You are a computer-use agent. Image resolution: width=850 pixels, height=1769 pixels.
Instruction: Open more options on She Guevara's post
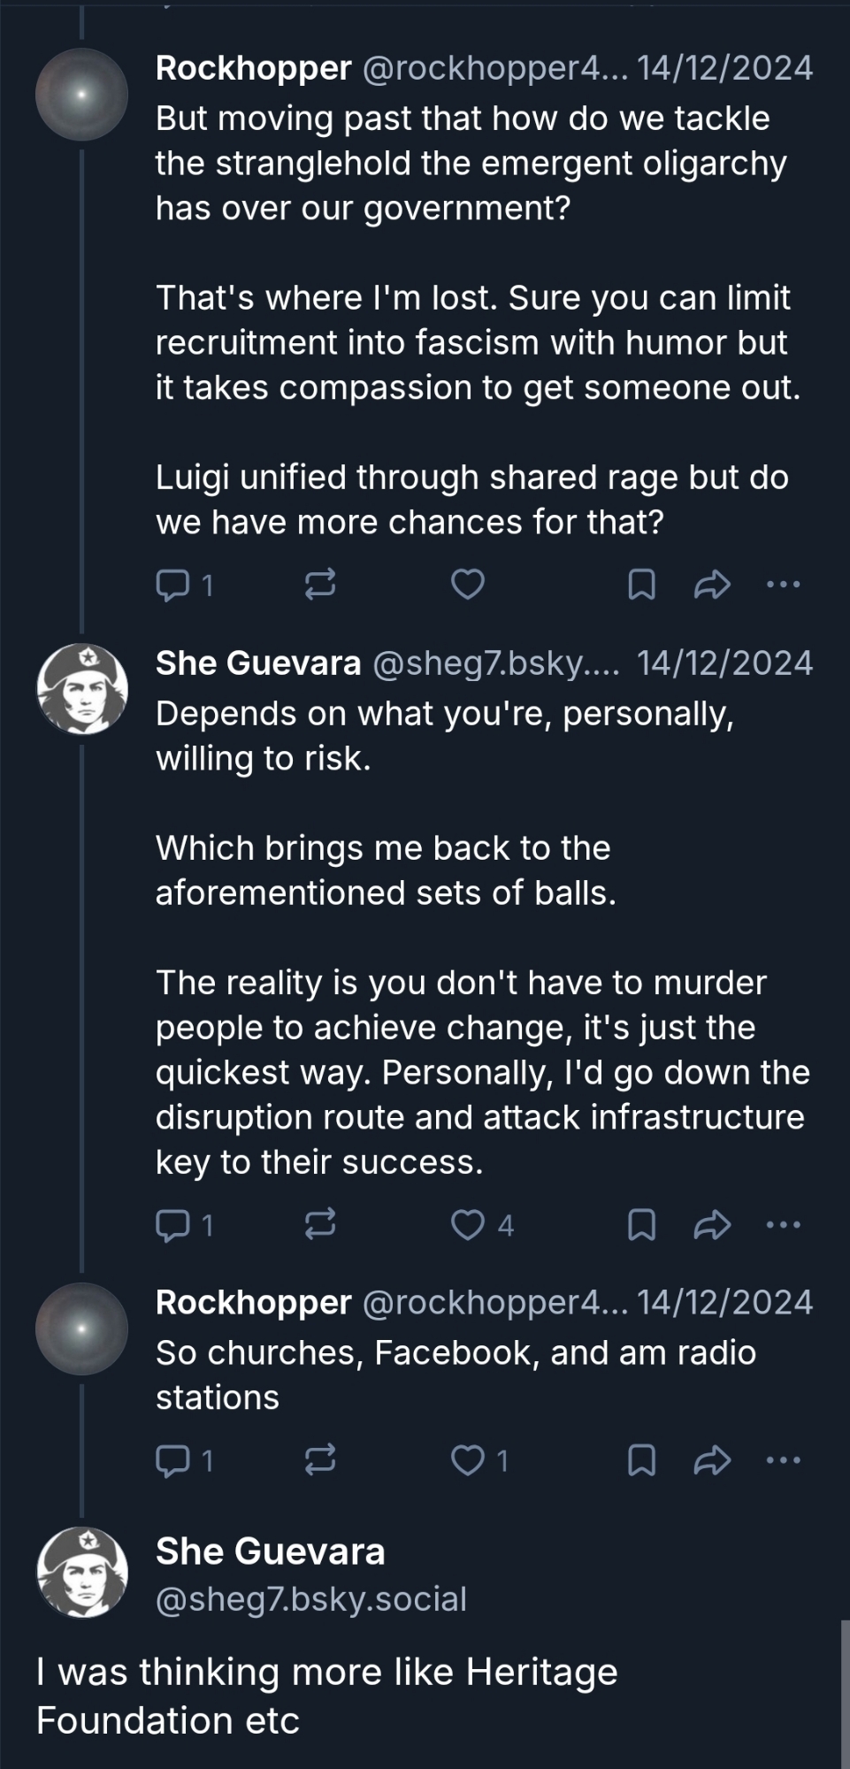point(784,1225)
